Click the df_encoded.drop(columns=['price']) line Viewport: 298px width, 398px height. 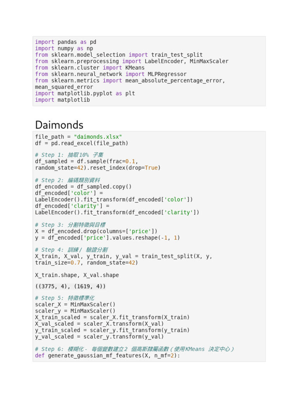click(x=96, y=231)
